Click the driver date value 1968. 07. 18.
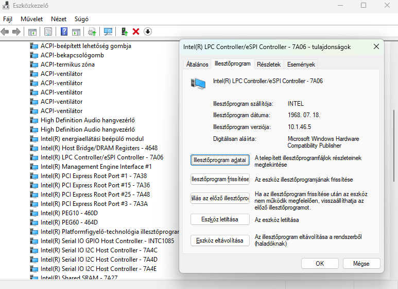This screenshot has height=289, width=398. coord(304,115)
